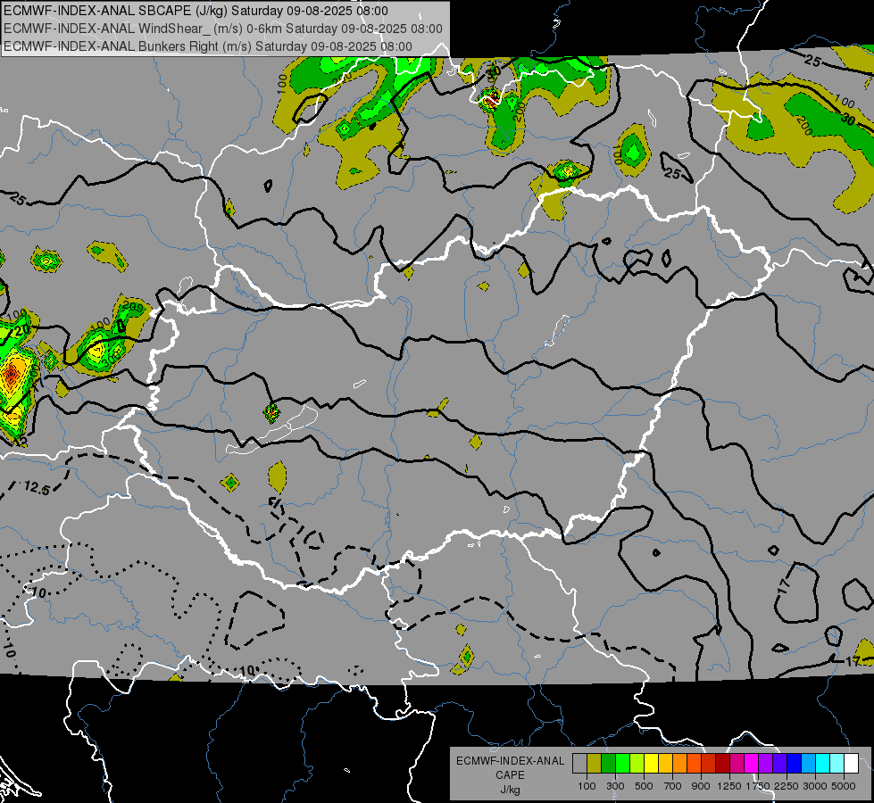Choose the pure yellow legend swatch

click(x=651, y=763)
